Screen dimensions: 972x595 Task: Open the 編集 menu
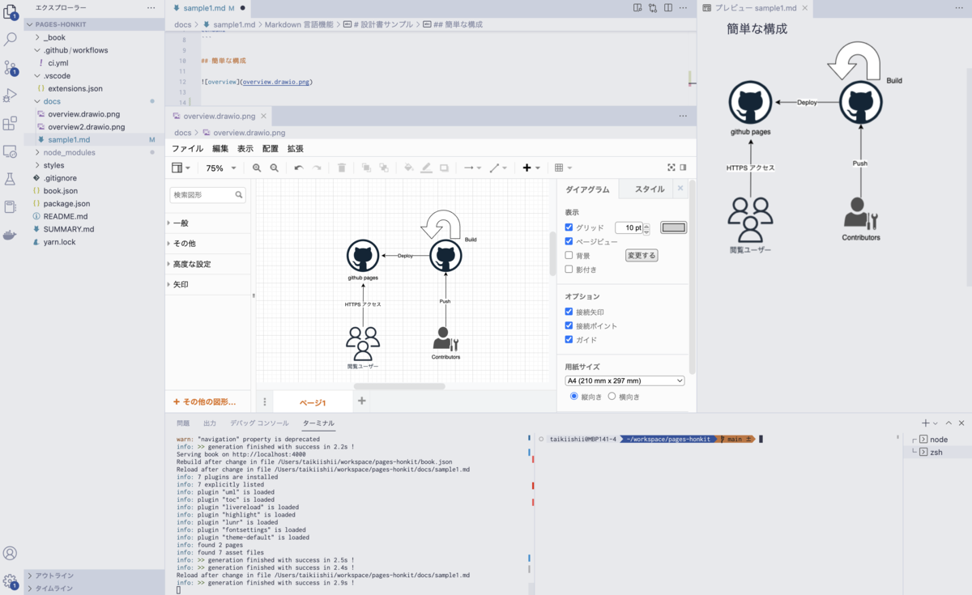(x=220, y=149)
